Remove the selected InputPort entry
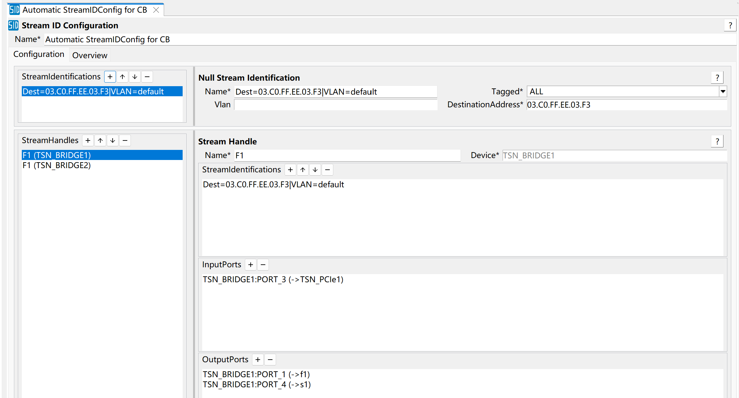 tap(263, 265)
